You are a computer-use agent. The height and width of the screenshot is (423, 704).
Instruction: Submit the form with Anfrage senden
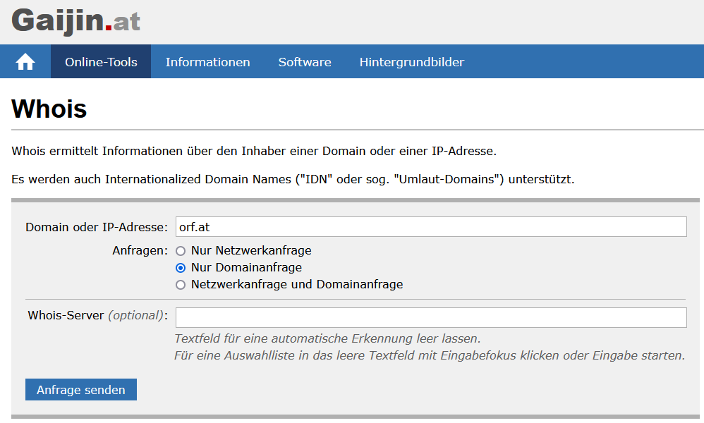click(x=81, y=389)
